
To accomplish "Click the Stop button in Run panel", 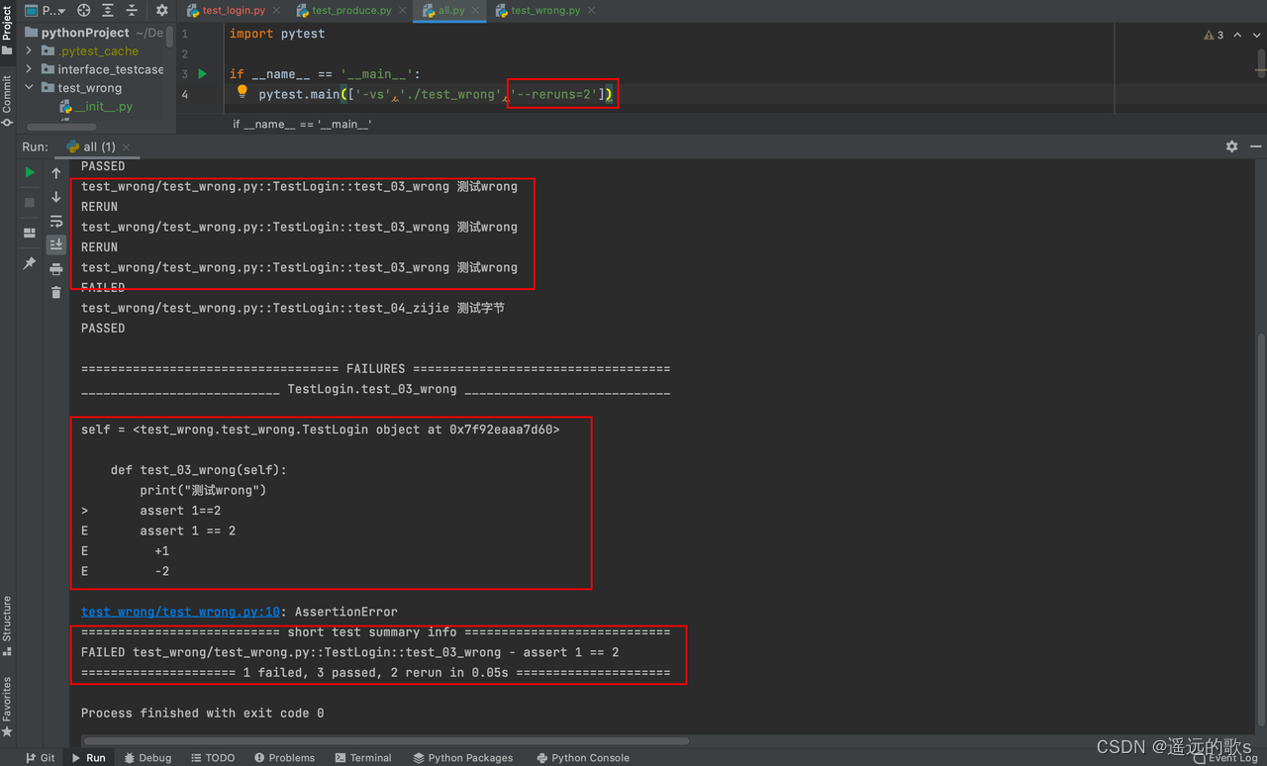I will [30, 202].
